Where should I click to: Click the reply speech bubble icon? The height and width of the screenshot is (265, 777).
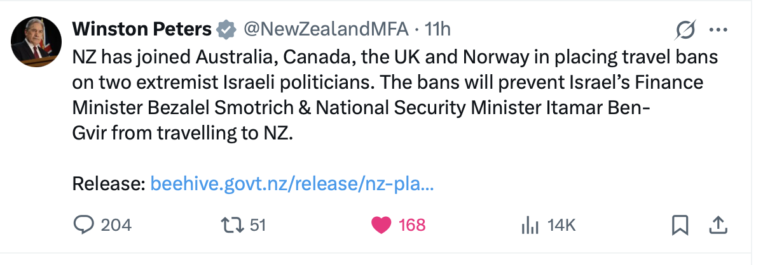point(84,224)
